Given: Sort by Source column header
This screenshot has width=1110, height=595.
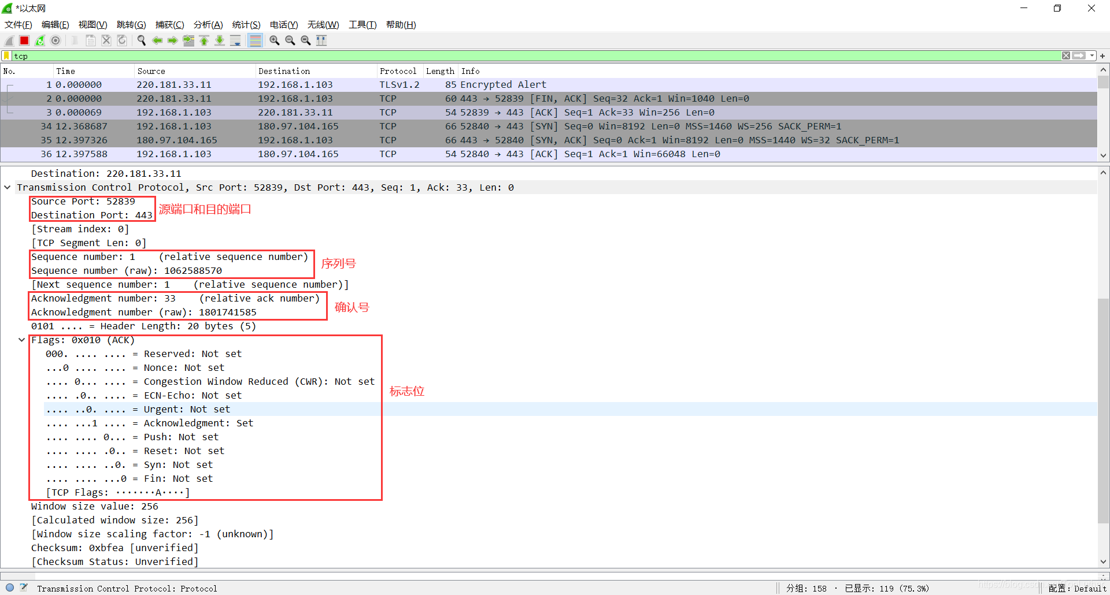Looking at the screenshot, I should pyautogui.click(x=194, y=71).
